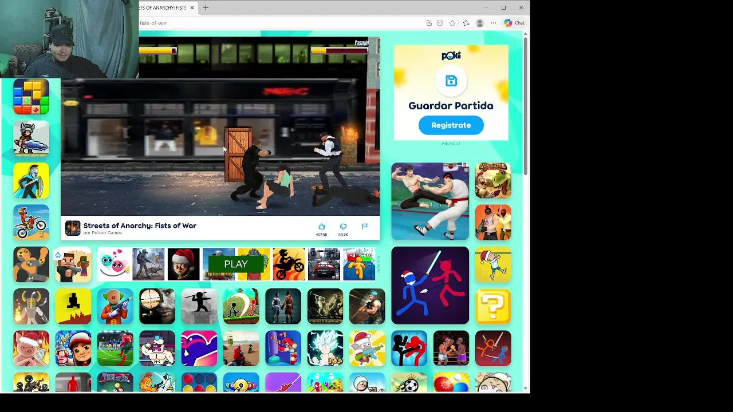This screenshot has height=412, width=733.
Task: Open the large karate kick fighters game
Action: pos(430,201)
